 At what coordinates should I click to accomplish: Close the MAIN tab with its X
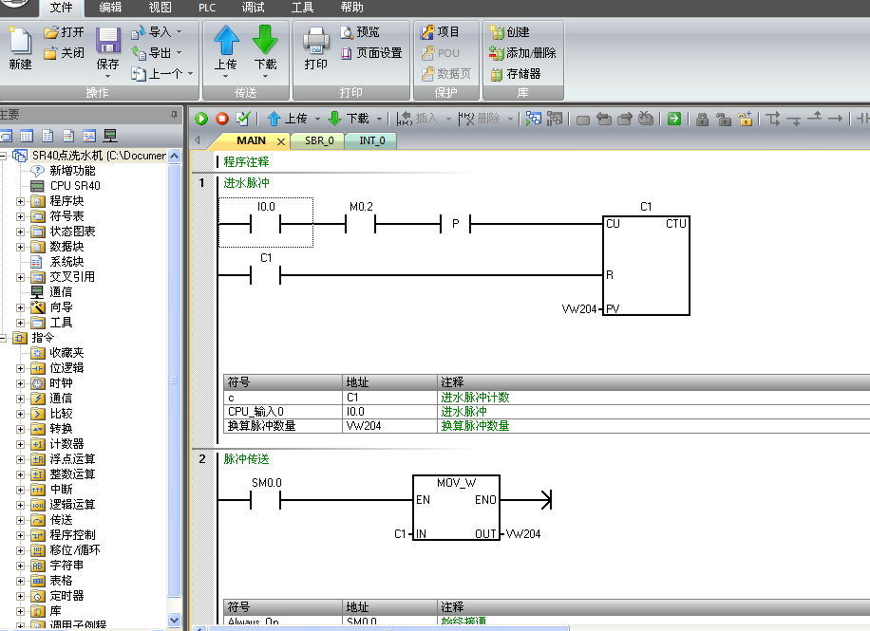coord(281,141)
